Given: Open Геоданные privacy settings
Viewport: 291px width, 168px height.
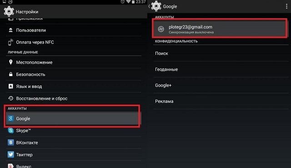Looking at the screenshot, I should pyautogui.click(x=221, y=69).
